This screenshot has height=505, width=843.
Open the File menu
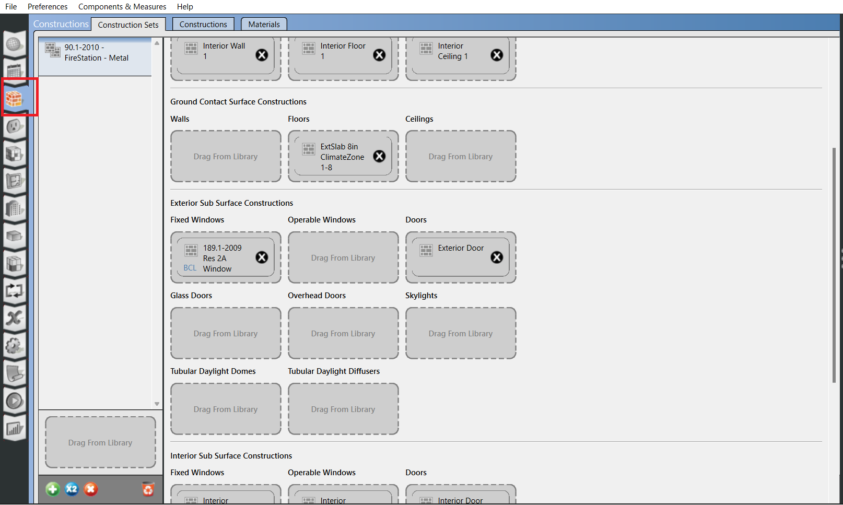click(x=11, y=7)
